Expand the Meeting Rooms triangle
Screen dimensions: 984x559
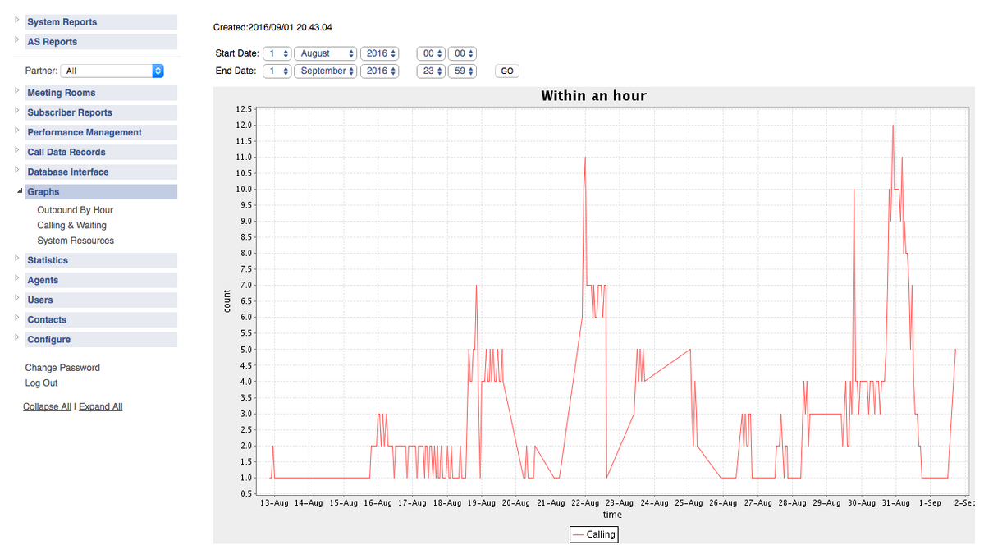[17, 90]
